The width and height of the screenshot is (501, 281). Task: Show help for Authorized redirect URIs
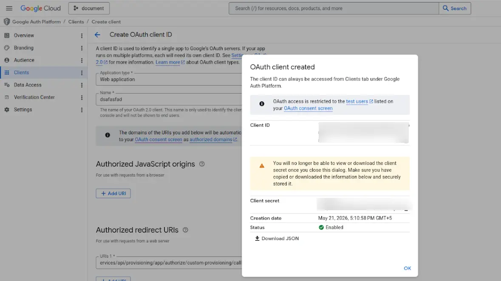click(185, 230)
